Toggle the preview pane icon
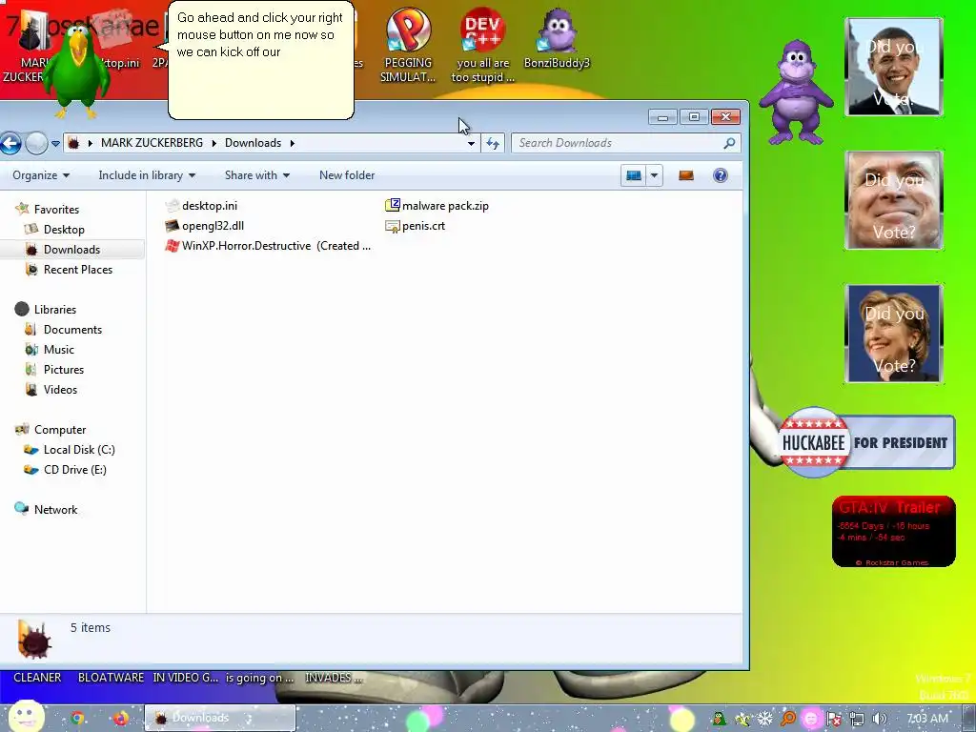The image size is (976, 732). (x=686, y=175)
